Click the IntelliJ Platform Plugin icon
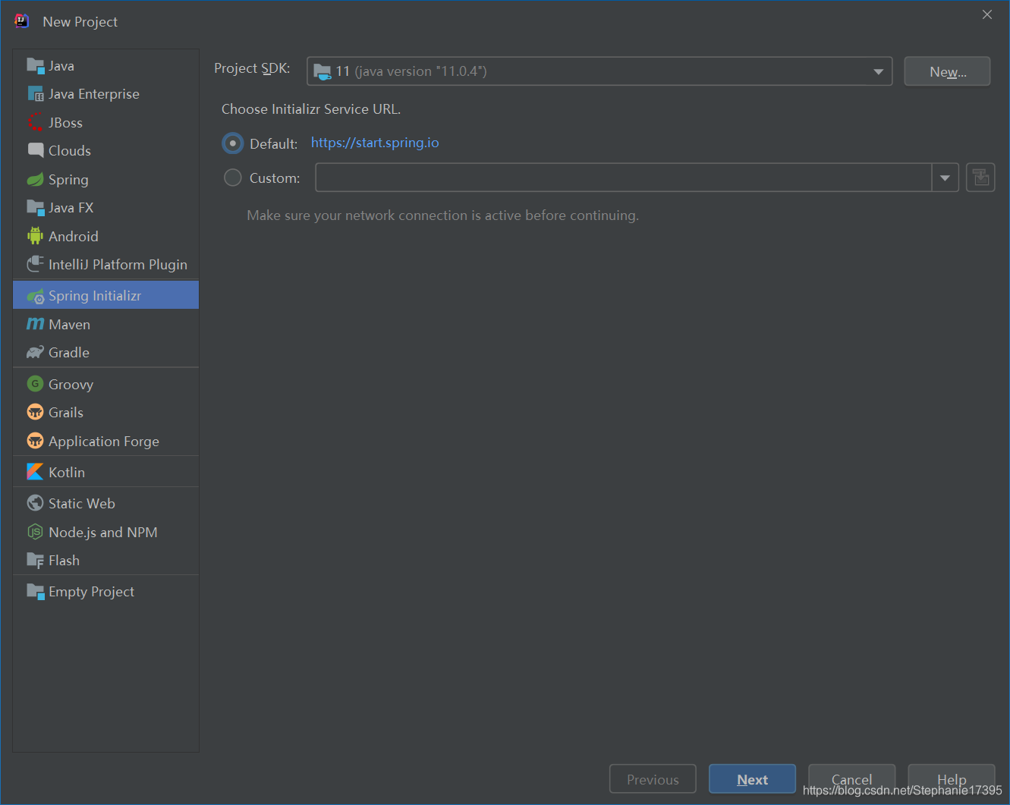Viewport: 1010px width, 805px height. (36, 264)
